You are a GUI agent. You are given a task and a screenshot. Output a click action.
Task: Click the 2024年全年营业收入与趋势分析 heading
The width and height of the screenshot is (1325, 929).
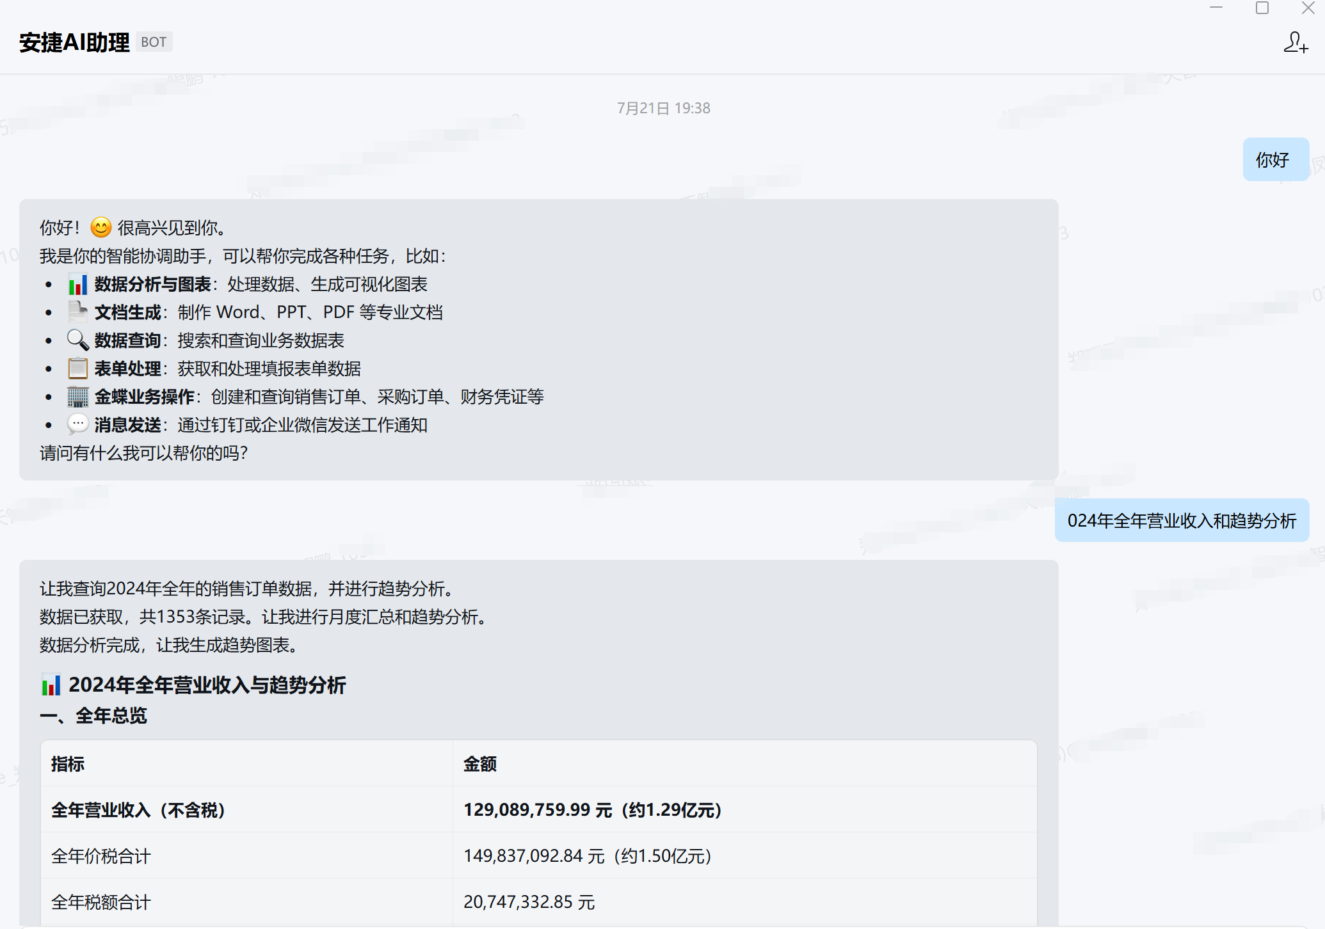pyautogui.click(x=207, y=685)
